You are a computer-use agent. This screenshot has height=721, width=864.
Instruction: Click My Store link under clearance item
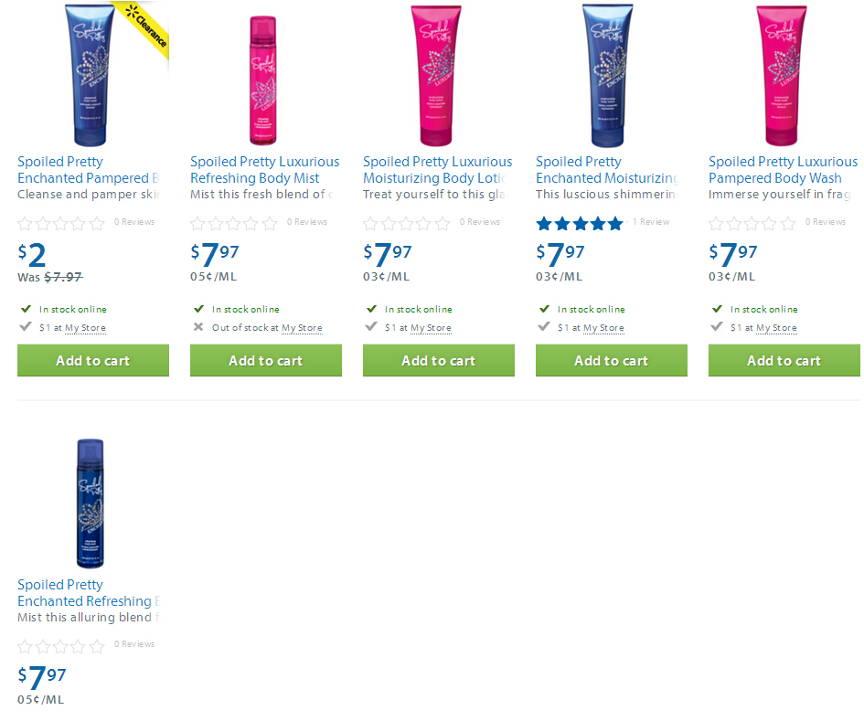(85, 328)
